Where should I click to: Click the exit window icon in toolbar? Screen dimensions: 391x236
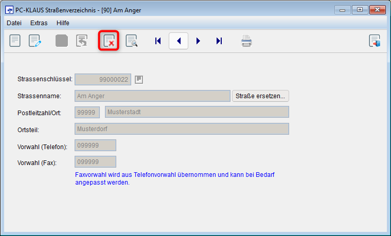pyautogui.click(x=375, y=41)
